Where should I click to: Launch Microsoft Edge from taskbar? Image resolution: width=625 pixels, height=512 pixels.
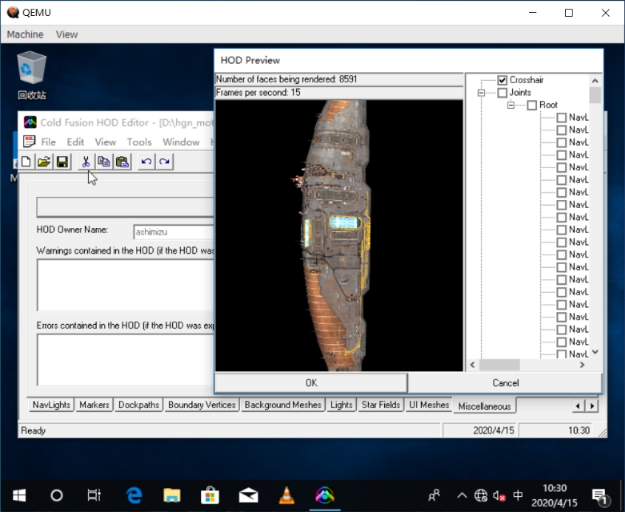pos(134,495)
